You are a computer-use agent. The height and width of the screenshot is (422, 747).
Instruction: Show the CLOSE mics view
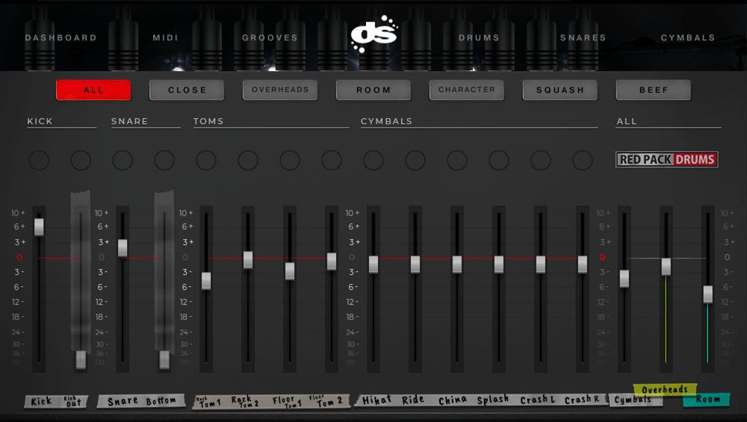point(187,90)
